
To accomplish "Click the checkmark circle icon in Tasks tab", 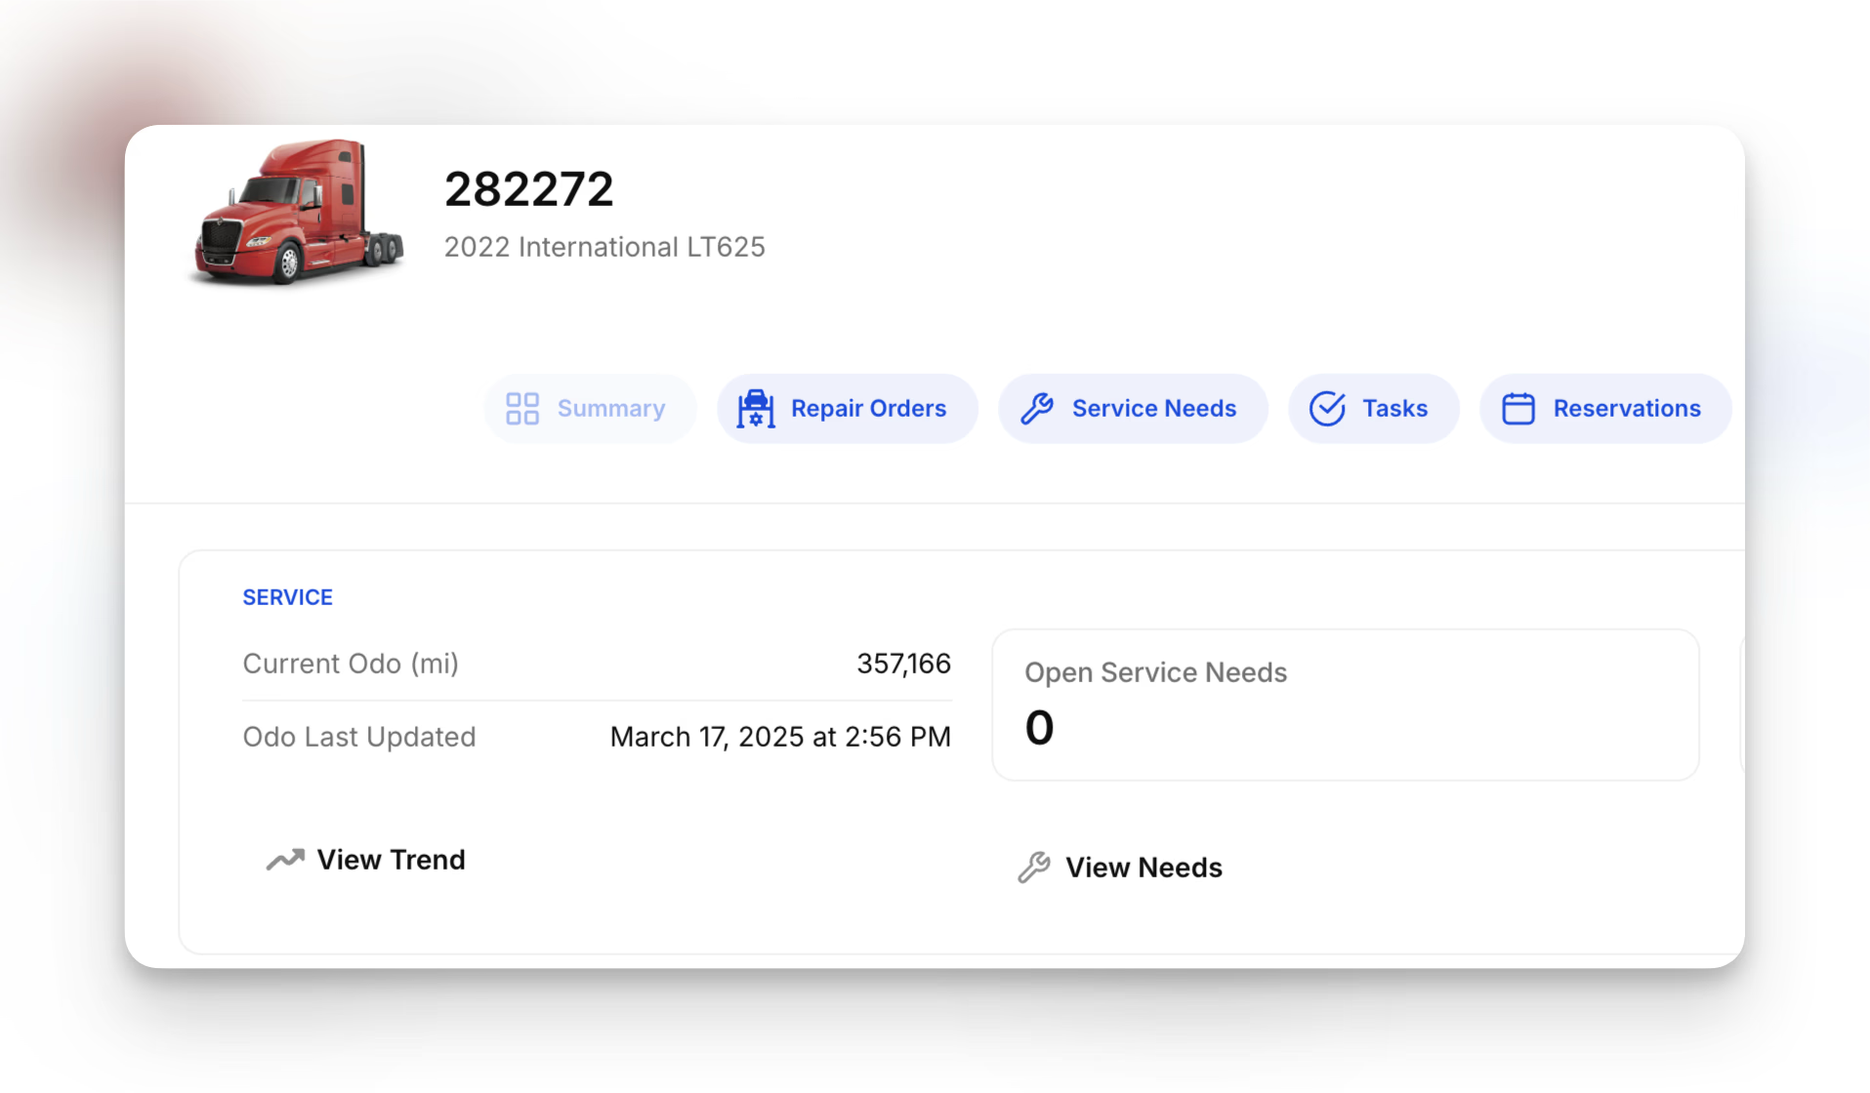I will (x=1327, y=409).
